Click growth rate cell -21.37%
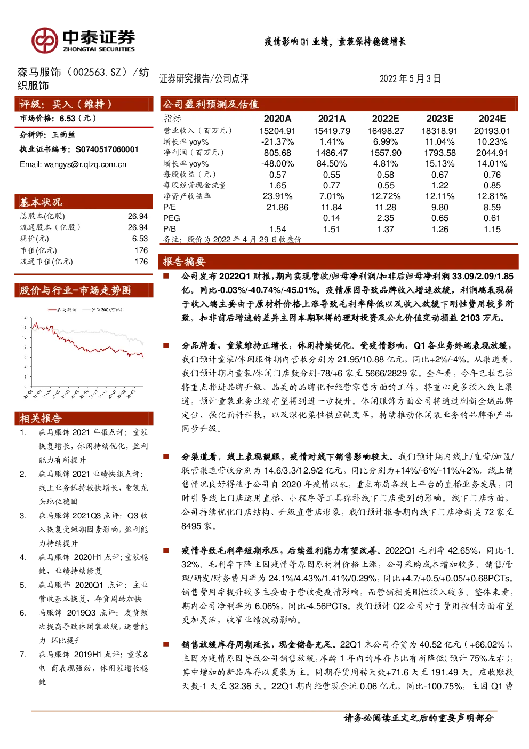The width and height of the screenshot is (529, 749). tap(278, 142)
